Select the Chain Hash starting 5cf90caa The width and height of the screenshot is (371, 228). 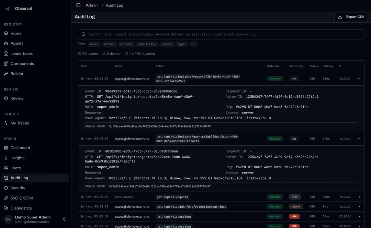click(x=160, y=127)
